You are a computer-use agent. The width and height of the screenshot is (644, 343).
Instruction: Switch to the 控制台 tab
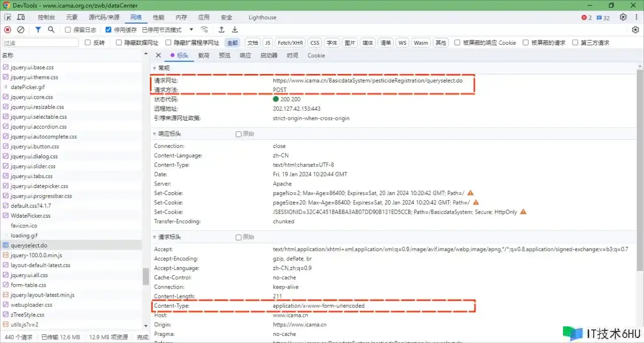pyautogui.click(x=46, y=17)
